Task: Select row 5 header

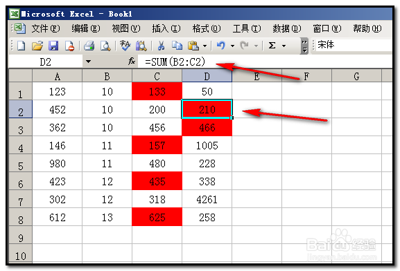Action: (20, 163)
